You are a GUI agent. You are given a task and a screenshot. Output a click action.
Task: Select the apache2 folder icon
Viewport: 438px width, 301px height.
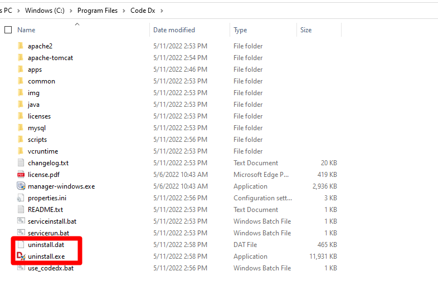pos(21,46)
